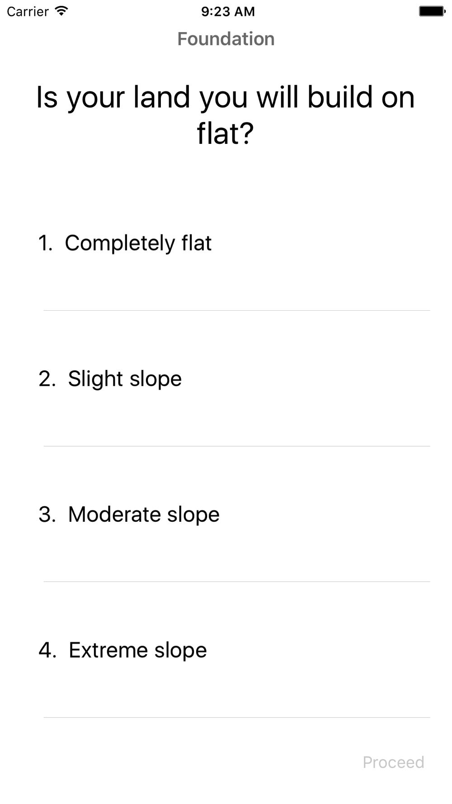Click the divider line below Extreme slope
Viewport: 452px width, 804px height.
click(x=237, y=717)
